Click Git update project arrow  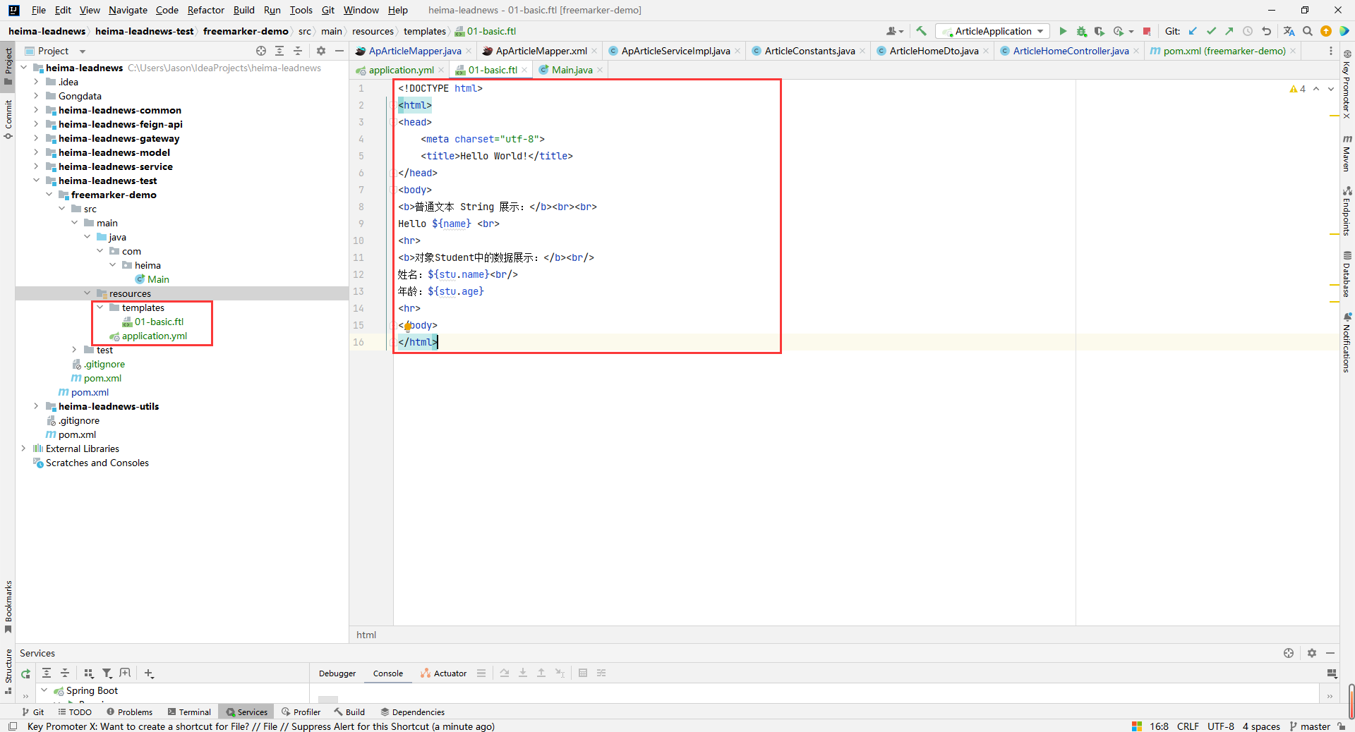coord(1193,31)
